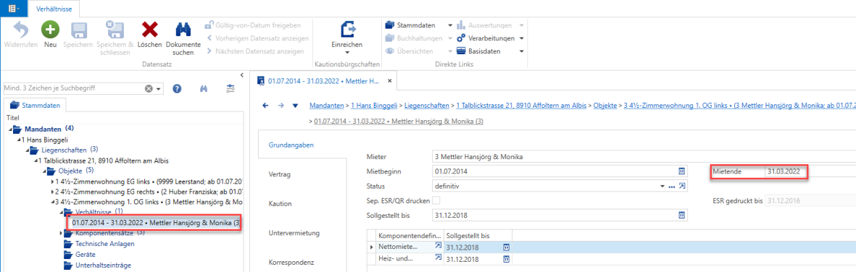
Task: Click Mandanten breadcrumb link
Action: tap(326, 105)
